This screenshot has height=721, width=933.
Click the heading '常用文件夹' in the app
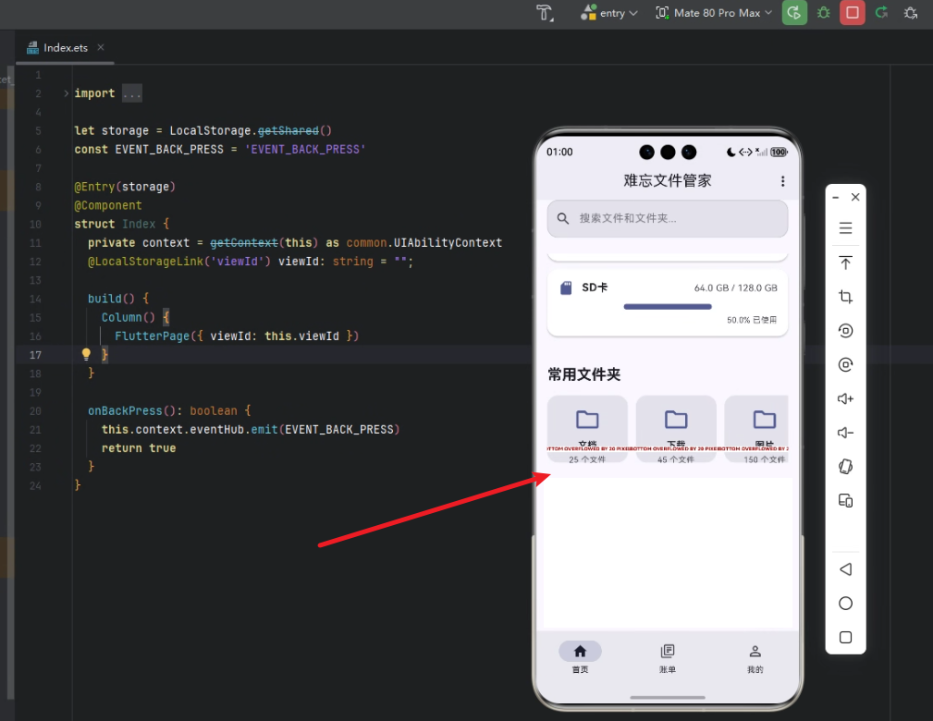[x=584, y=374]
